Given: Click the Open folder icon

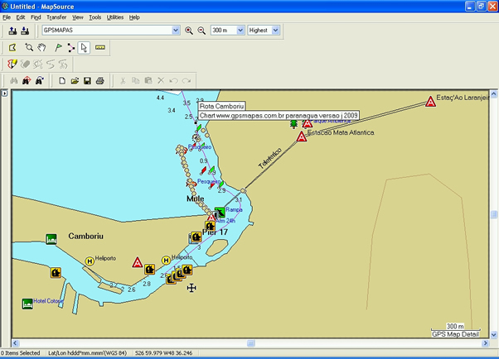Looking at the screenshot, I should point(75,80).
